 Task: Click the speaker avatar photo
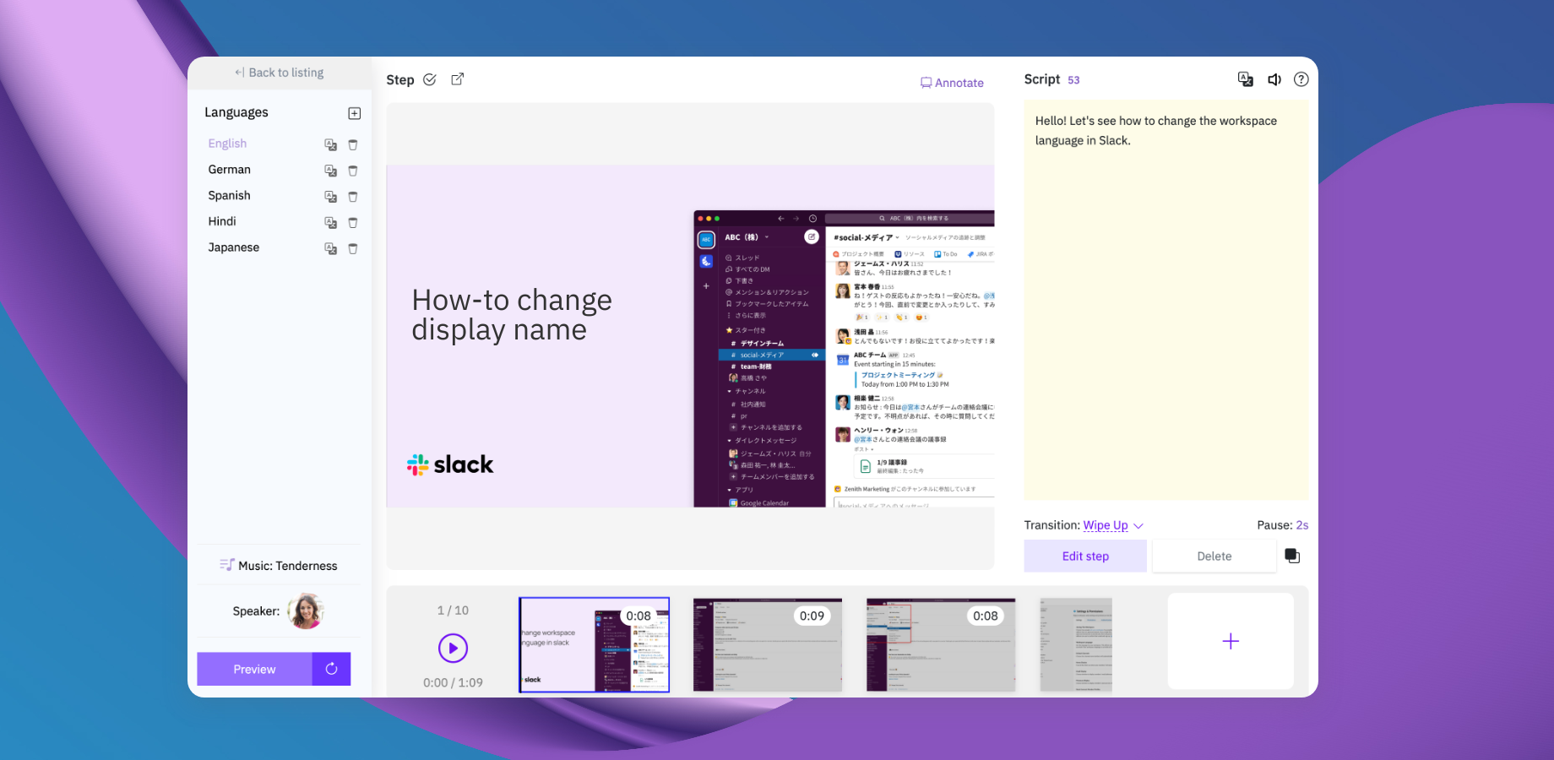tap(306, 611)
